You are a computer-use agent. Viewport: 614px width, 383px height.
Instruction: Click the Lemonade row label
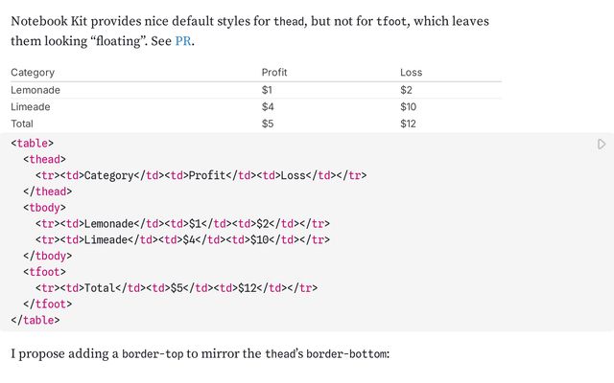click(x=35, y=90)
